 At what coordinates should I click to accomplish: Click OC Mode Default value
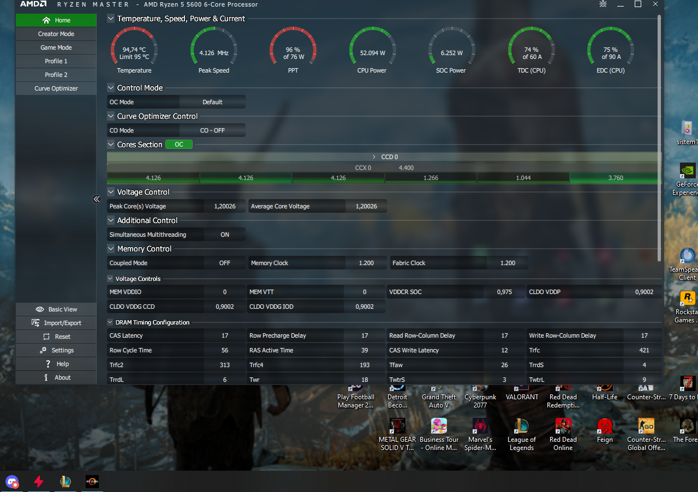(212, 102)
